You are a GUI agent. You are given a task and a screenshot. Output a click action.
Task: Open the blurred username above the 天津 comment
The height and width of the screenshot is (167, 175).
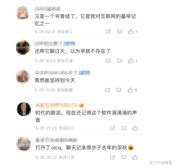[48, 44]
